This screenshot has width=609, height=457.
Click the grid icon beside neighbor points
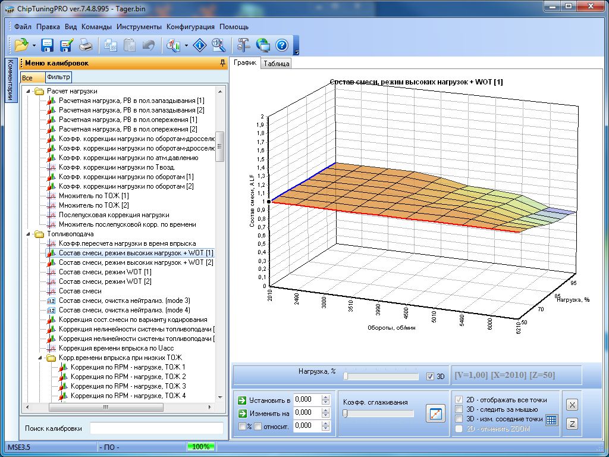pos(551,420)
